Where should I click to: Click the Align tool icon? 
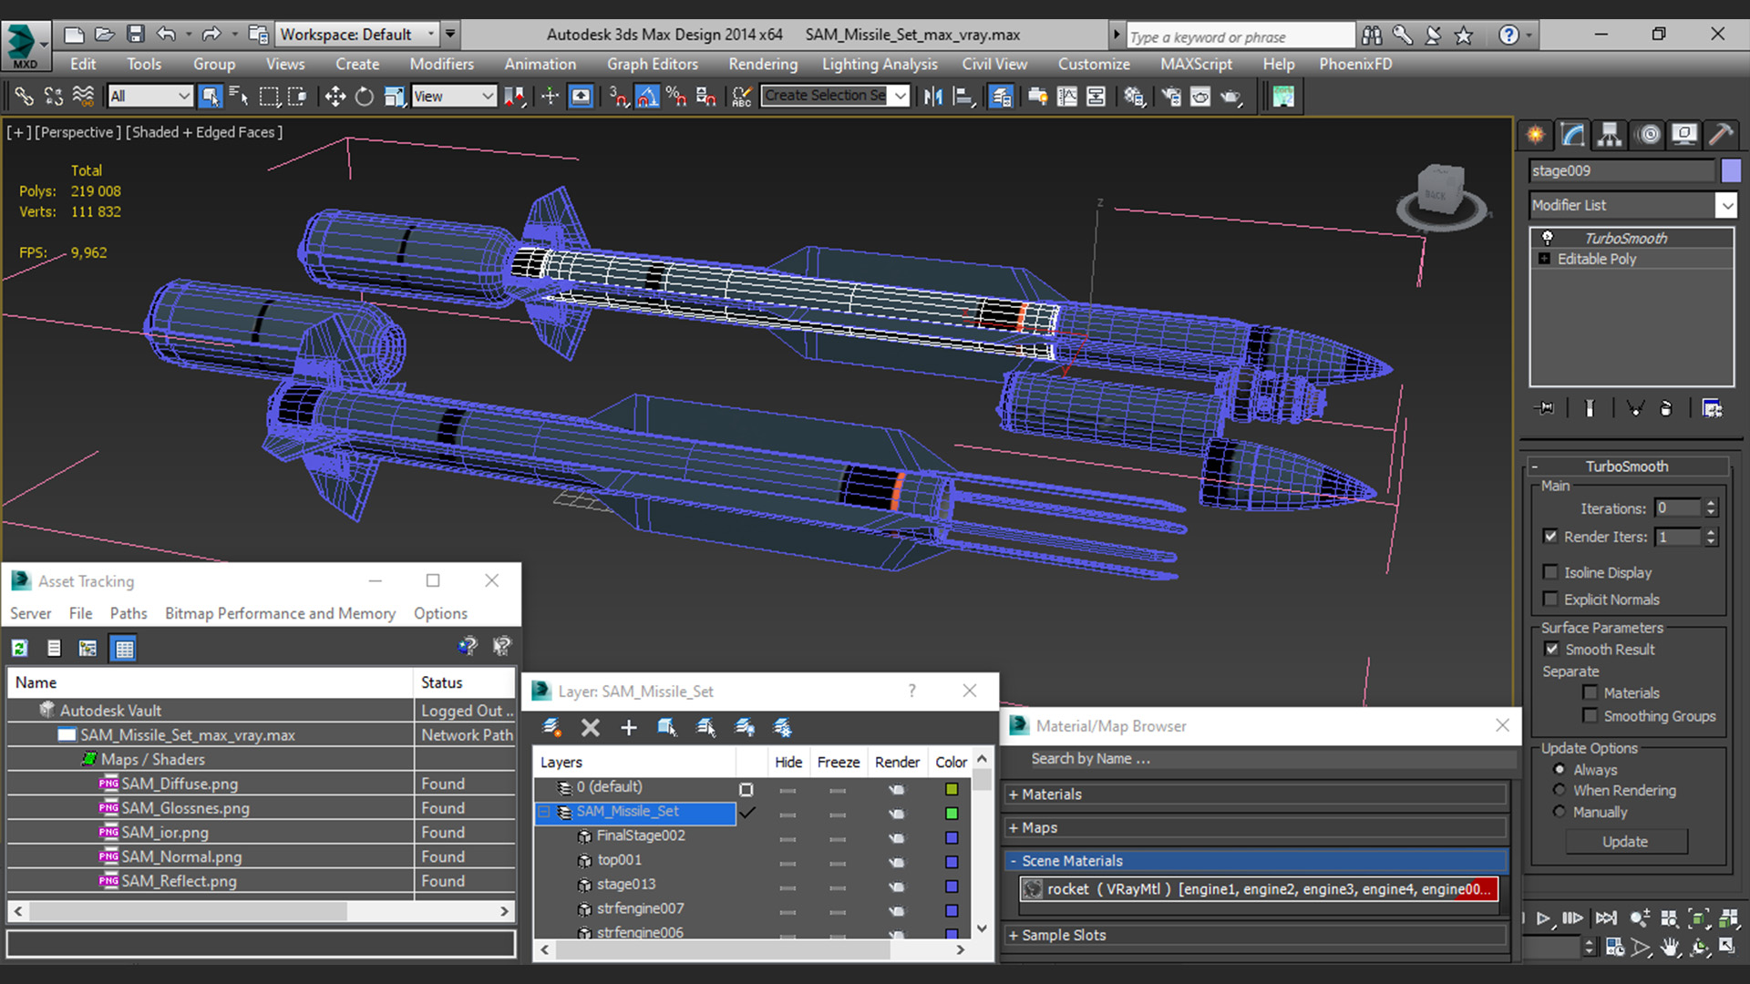962,96
